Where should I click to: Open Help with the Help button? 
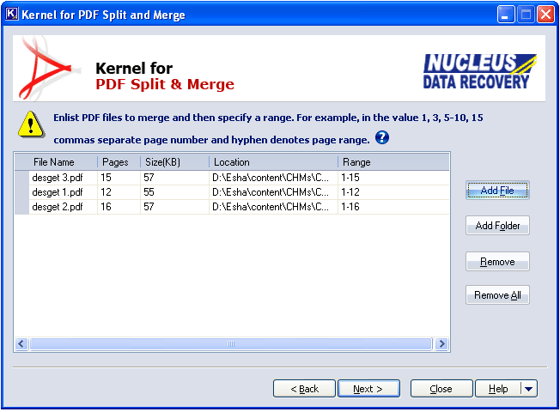(x=498, y=389)
